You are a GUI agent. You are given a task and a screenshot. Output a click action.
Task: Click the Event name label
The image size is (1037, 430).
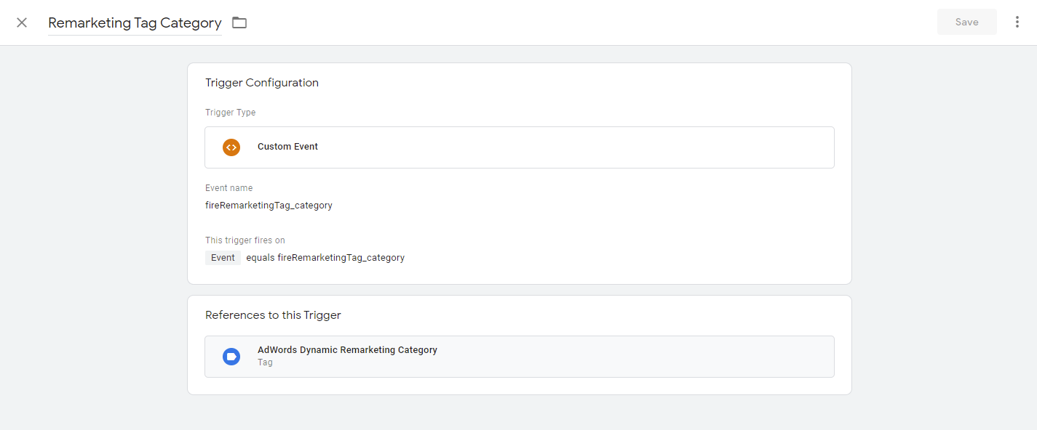tap(229, 188)
